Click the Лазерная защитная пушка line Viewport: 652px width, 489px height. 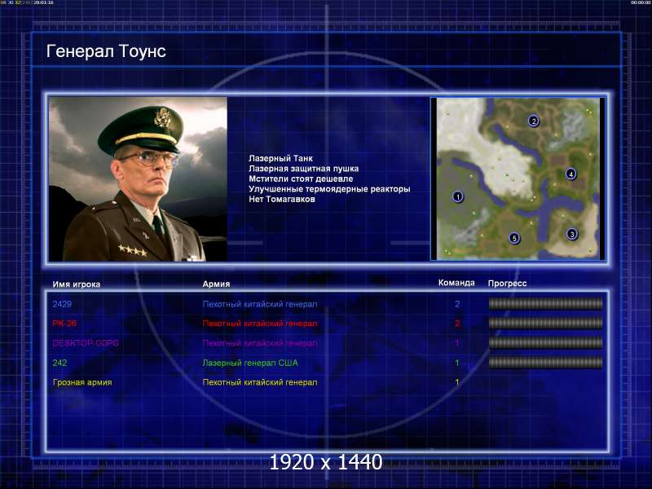[303, 169]
